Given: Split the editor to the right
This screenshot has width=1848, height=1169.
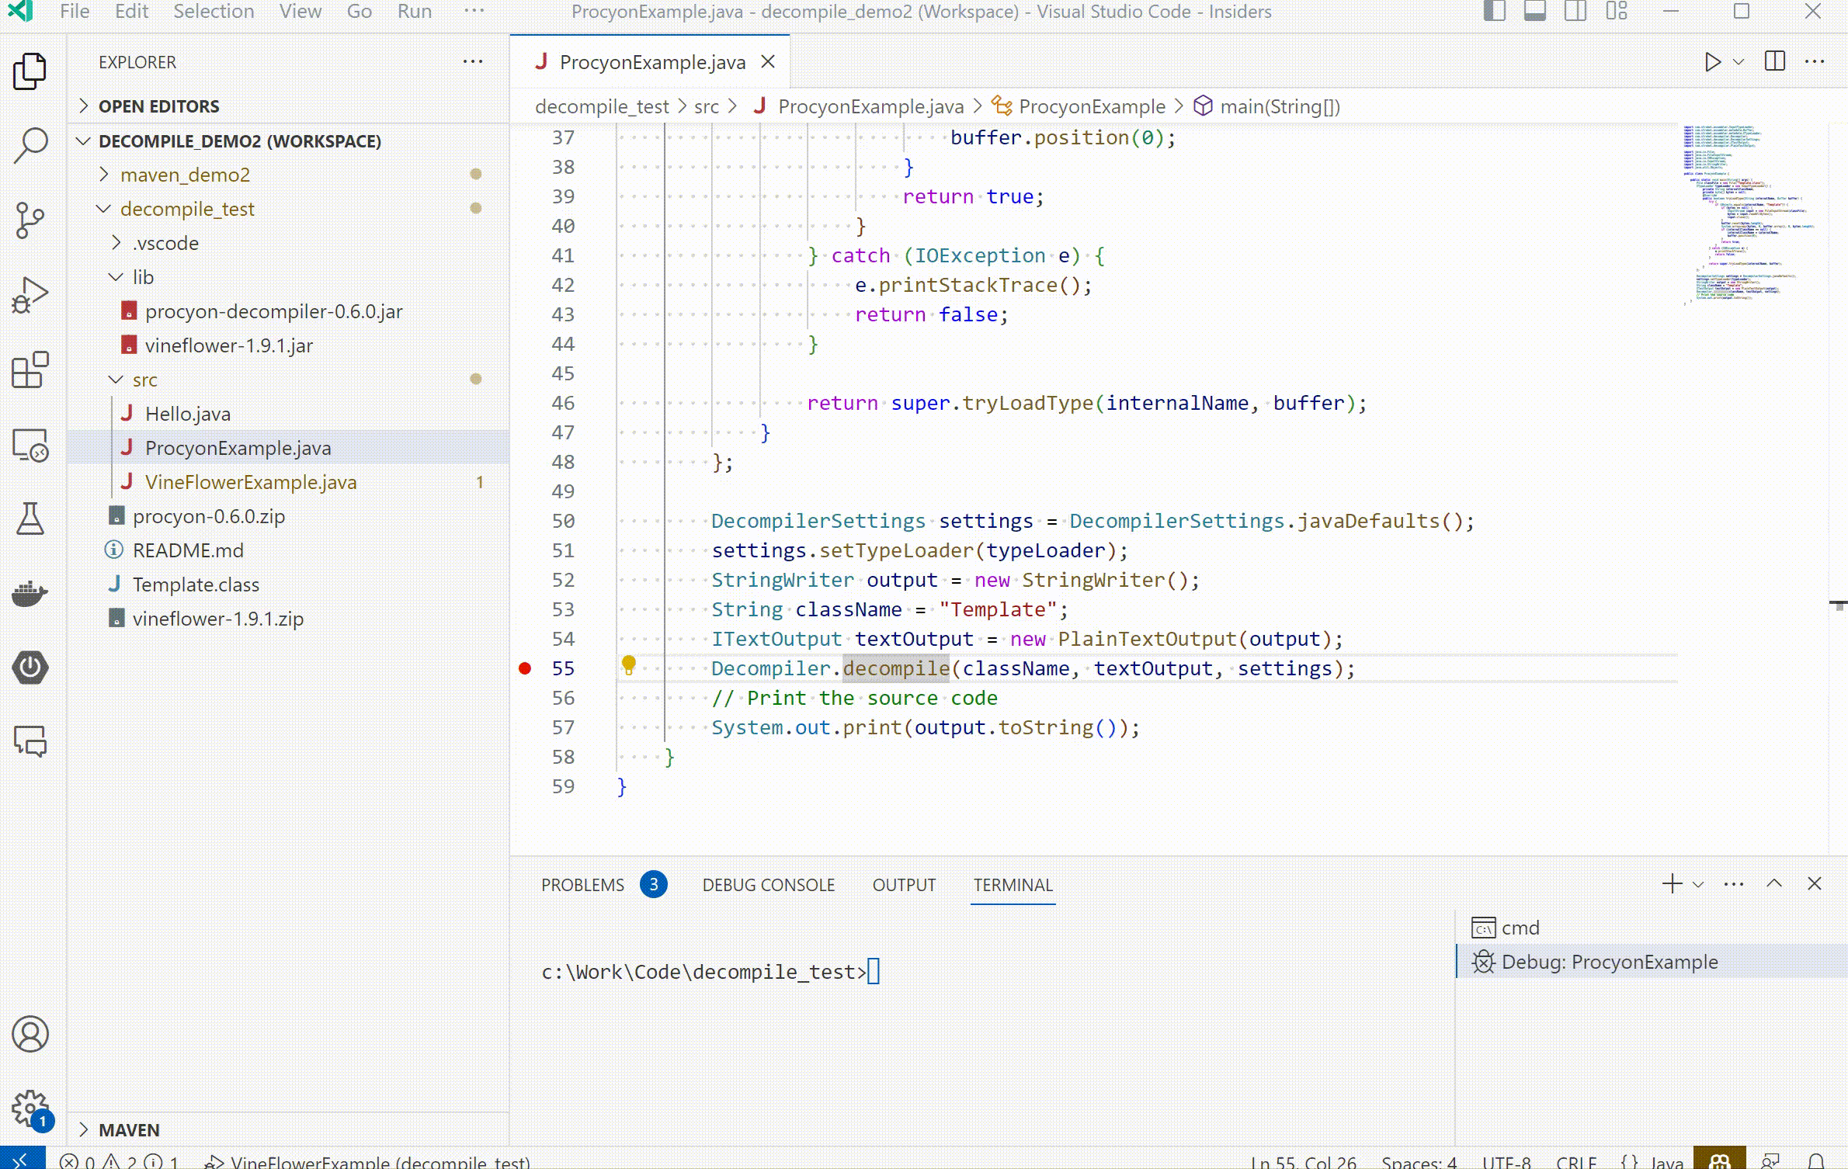Looking at the screenshot, I should [1775, 61].
